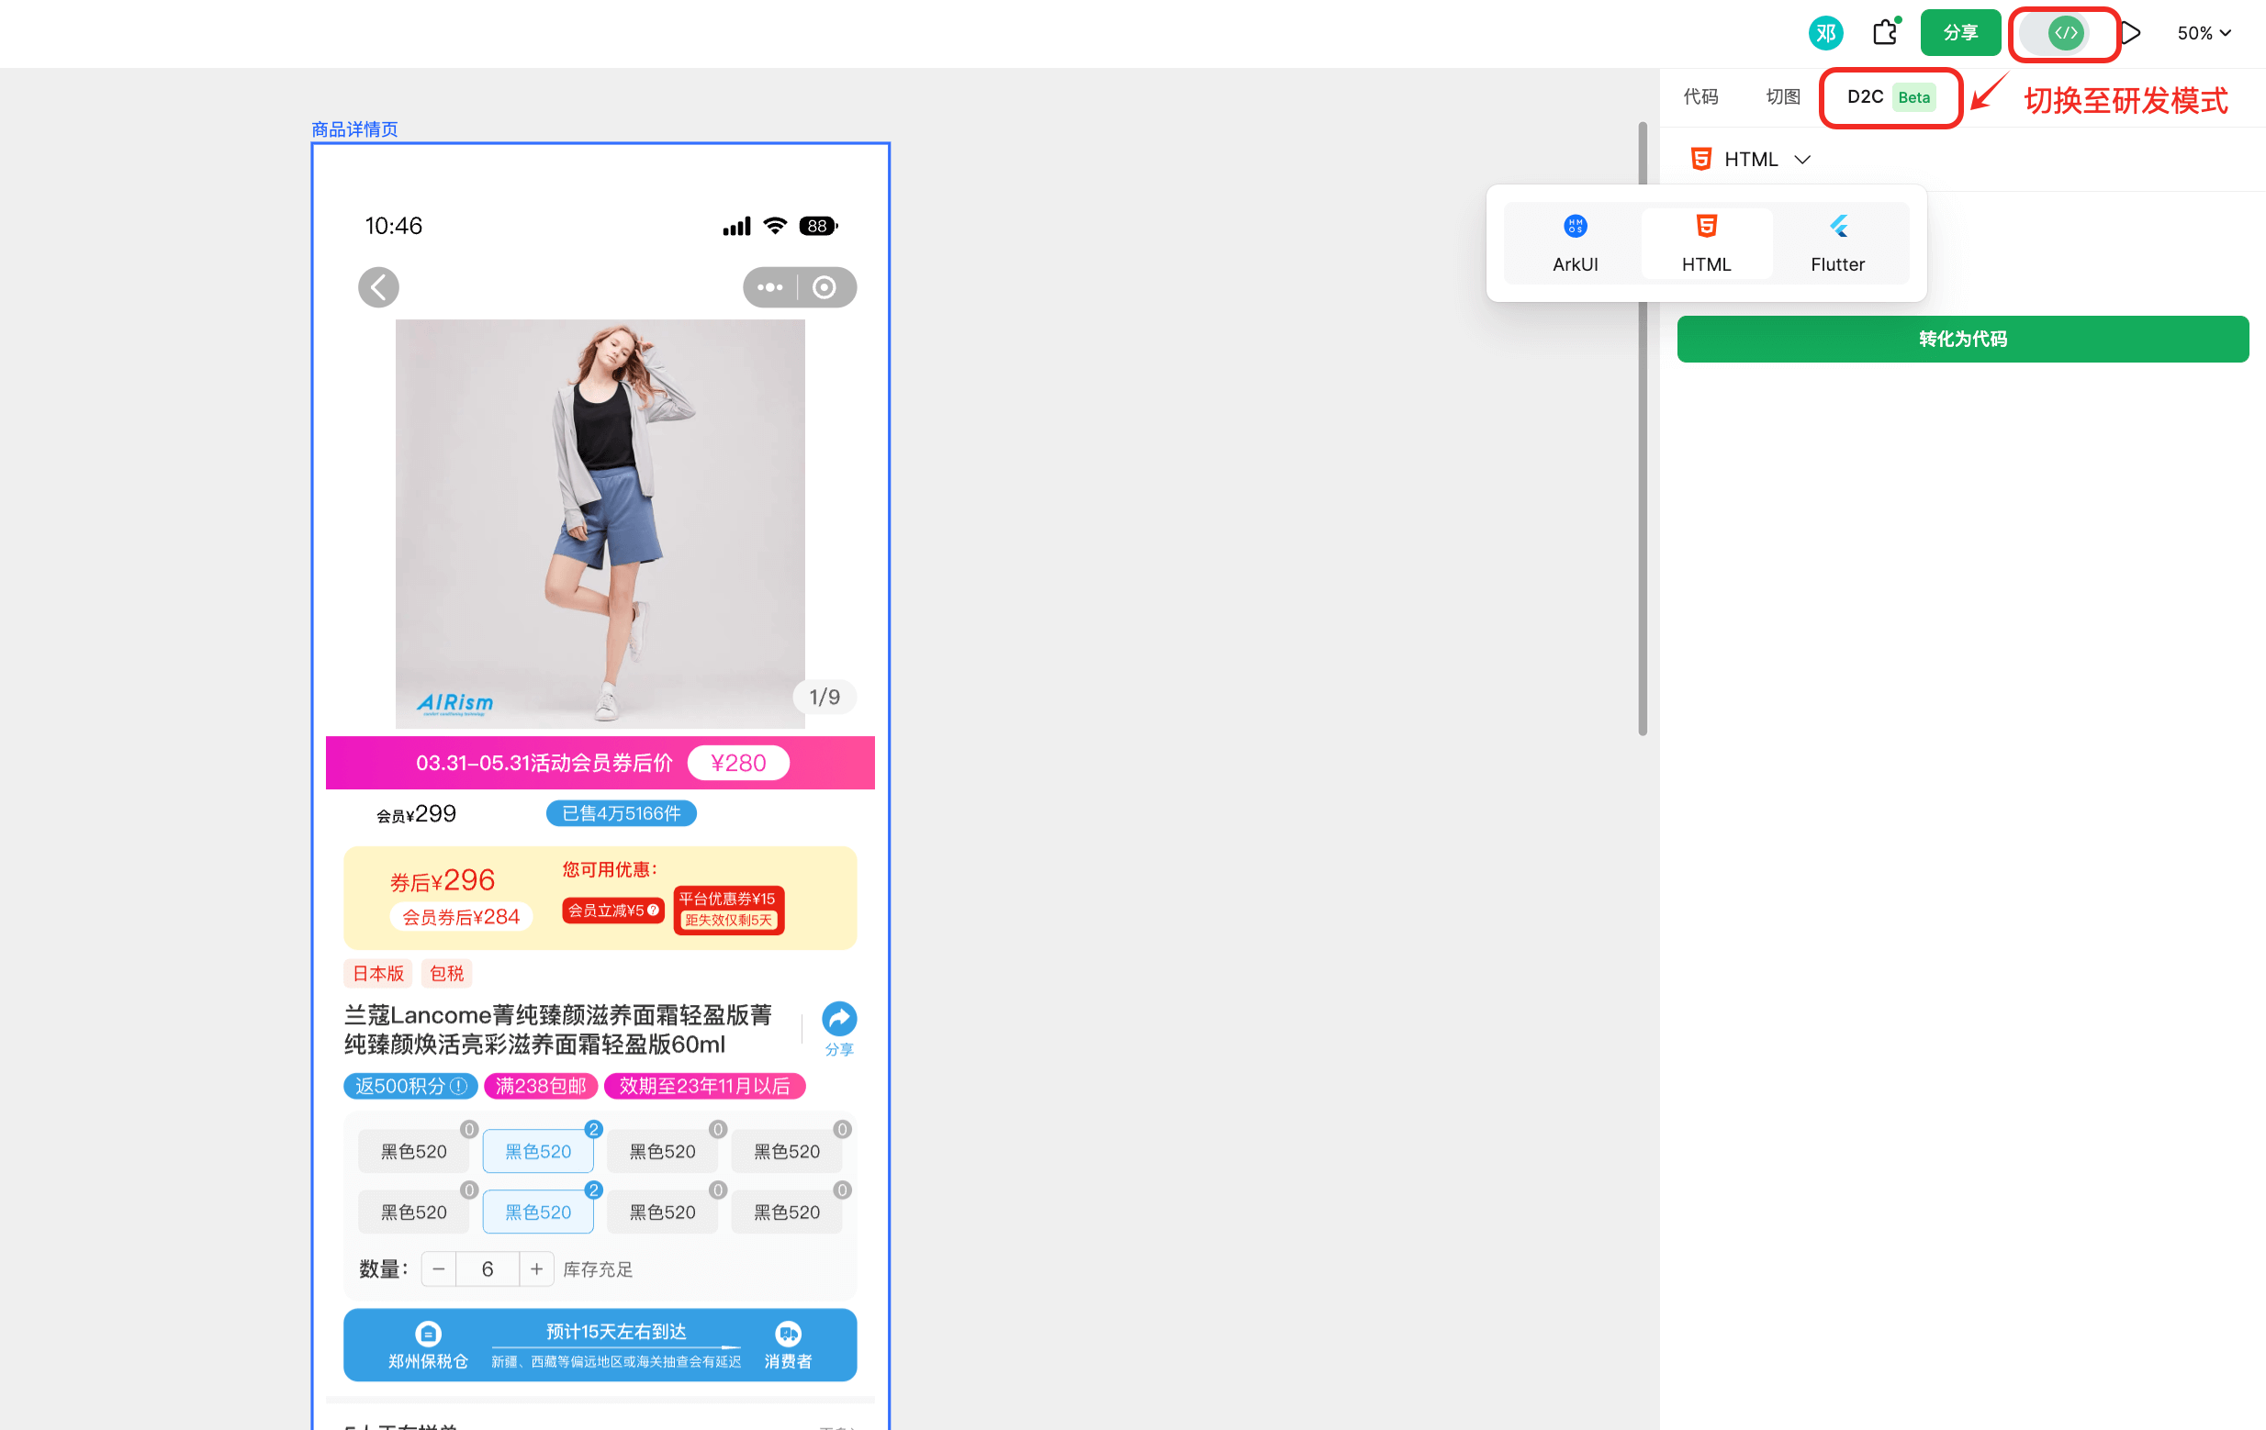Select the highlighted 黑色520 option in second row
The width and height of the screenshot is (2266, 1430).
coord(538,1212)
